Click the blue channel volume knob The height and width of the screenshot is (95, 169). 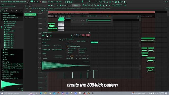click(77, 35)
